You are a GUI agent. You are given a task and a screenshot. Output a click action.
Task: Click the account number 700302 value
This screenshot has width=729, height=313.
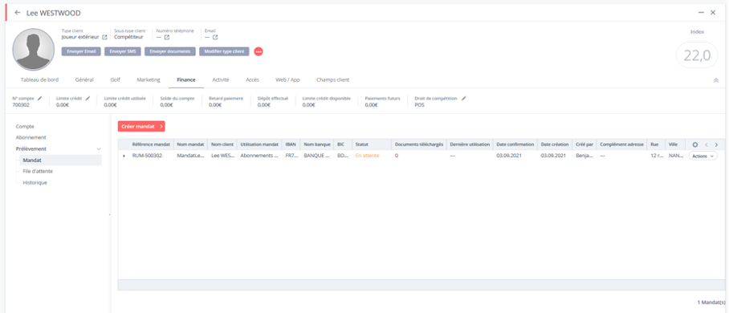[20, 105]
